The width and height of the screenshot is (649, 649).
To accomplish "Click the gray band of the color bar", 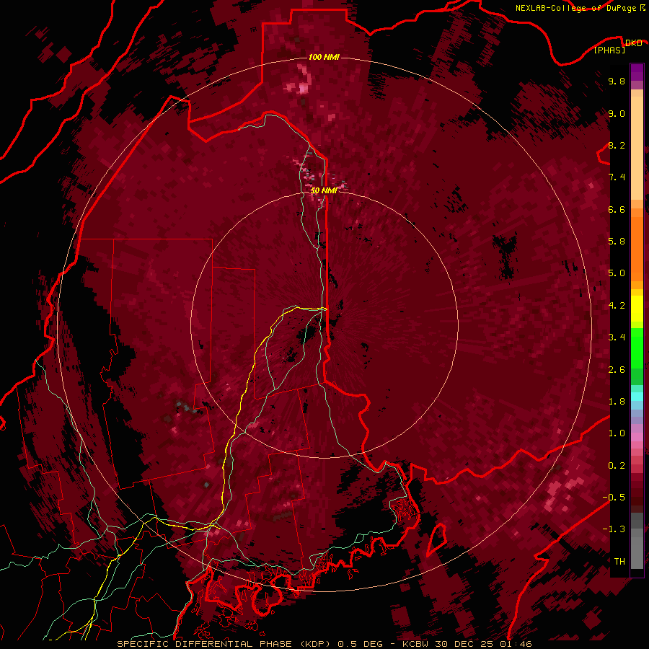I will point(637,540).
